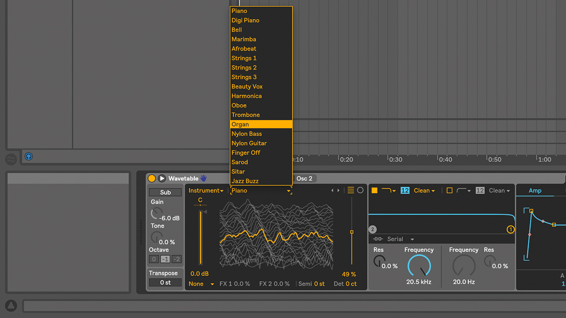The height and width of the screenshot is (318, 566).
Task: Set Sub octave to 0
Action: [x=154, y=259]
